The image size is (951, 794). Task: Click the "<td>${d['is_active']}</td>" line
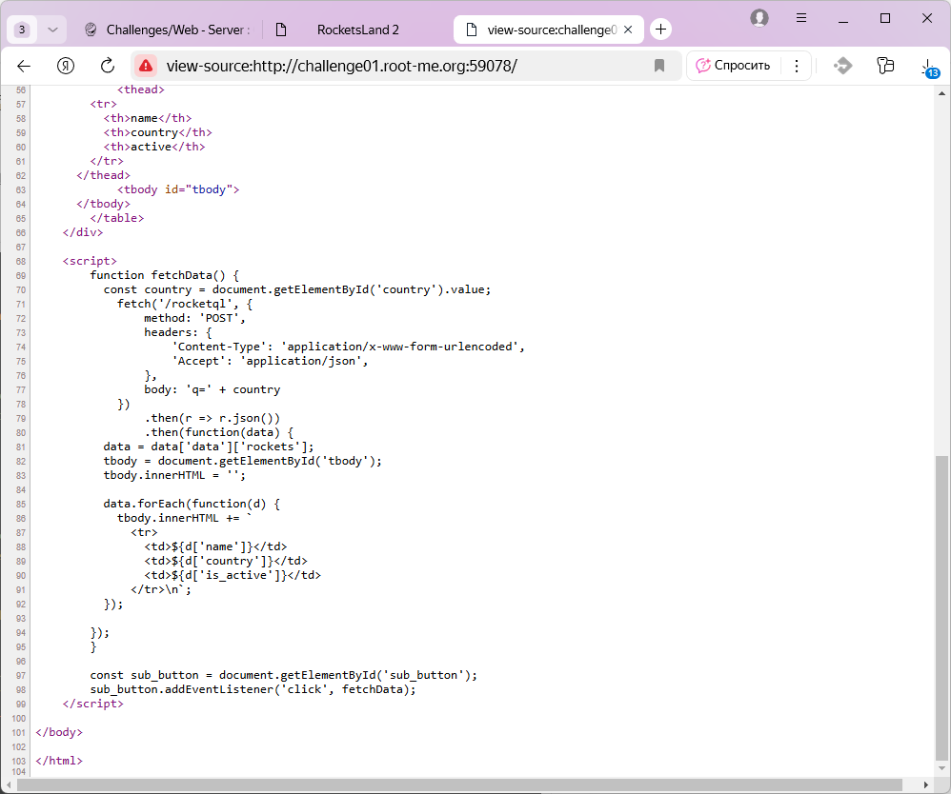[x=233, y=575]
